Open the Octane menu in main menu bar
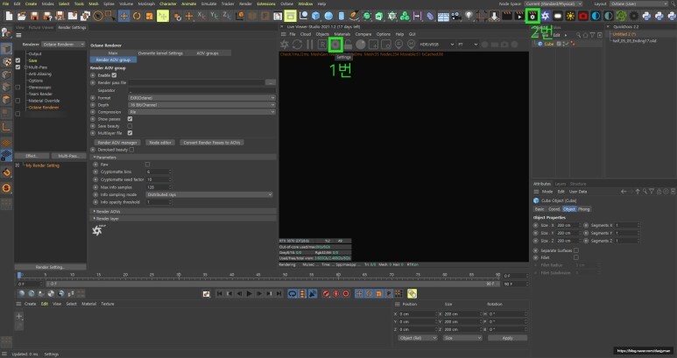The image size is (677, 358). pyautogui.click(x=286, y=4)
